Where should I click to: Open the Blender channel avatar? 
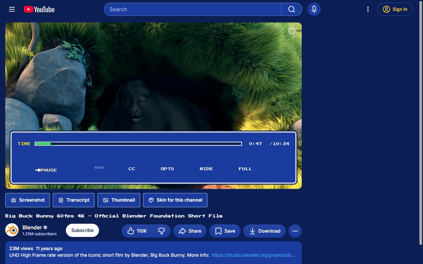click(x=12, y=230)
